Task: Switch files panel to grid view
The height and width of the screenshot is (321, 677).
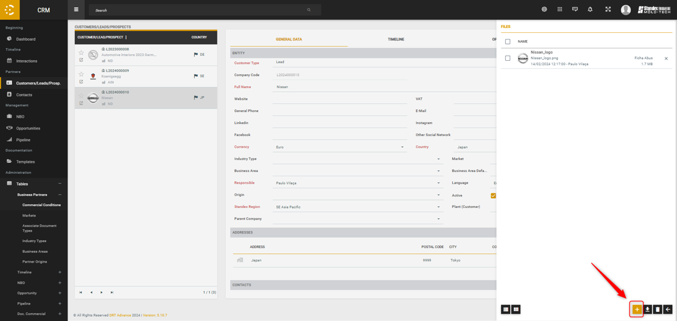Action: tap(516, 309)
